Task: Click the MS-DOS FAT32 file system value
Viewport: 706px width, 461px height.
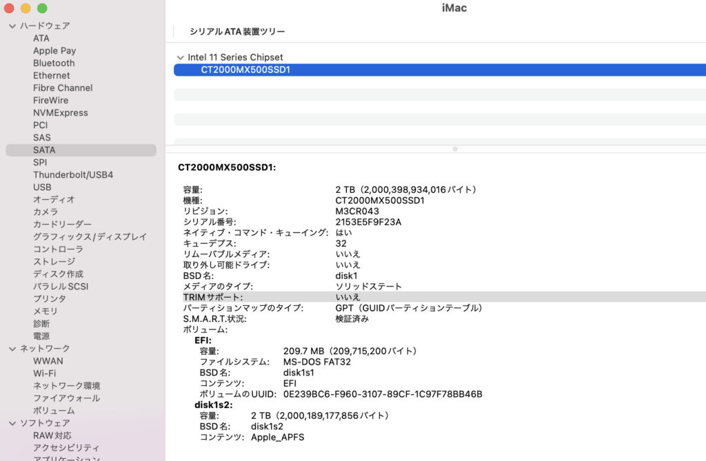Action: point(317,362)
